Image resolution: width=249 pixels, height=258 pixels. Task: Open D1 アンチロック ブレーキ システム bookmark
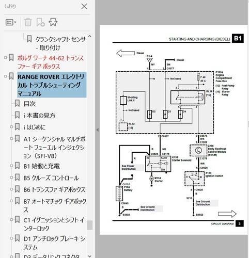(x=54, y=243)
